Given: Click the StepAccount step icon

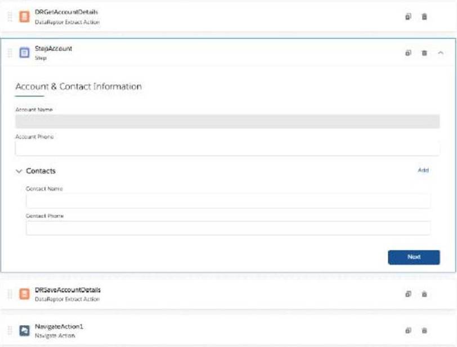Looking at the screenshot, I should (24, 53).
